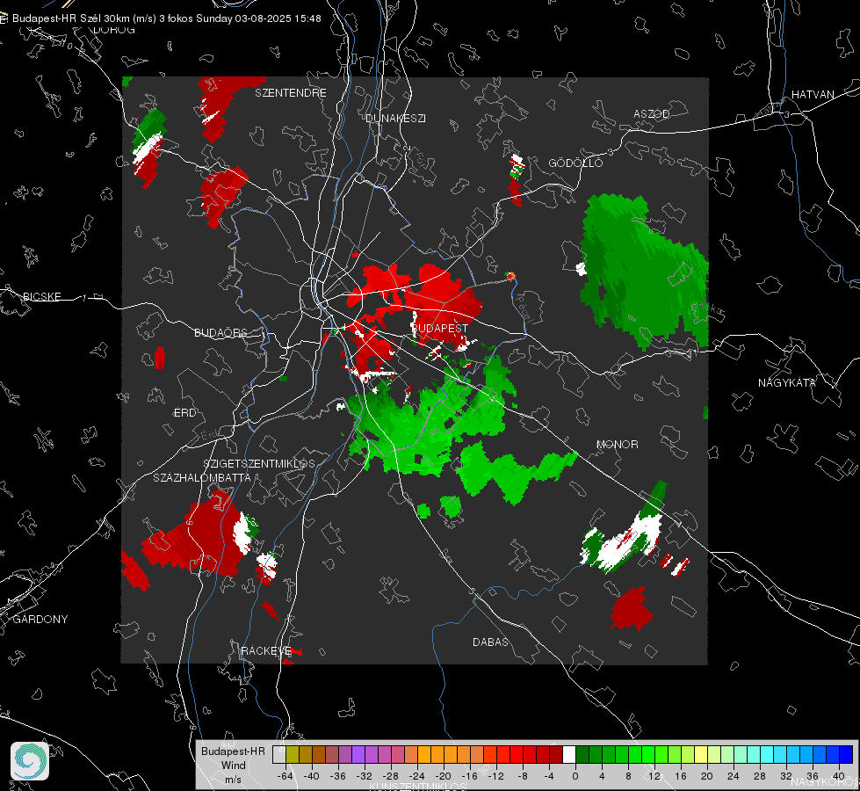
Task: Click the BUDAPEST city label
Action: (x=440, y=328)
